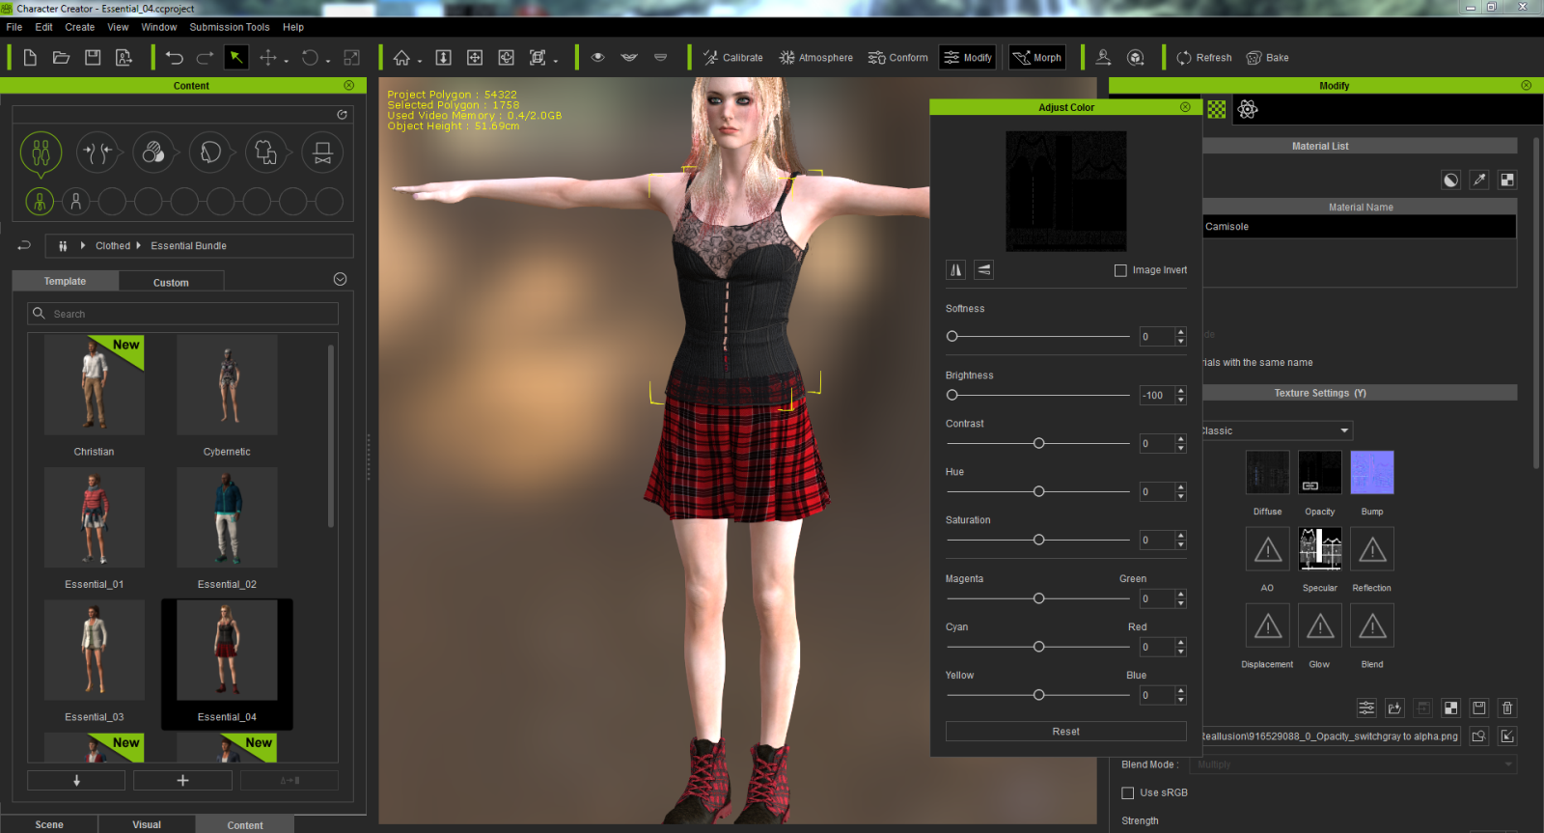This screenshot has width=1544, height=833.
Task: Navigate back in the content folder path
Action: click(24, 245)
